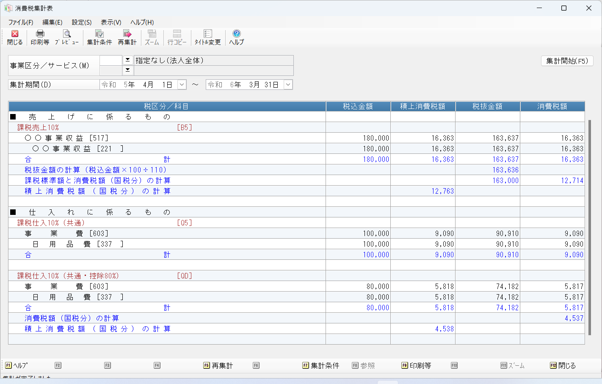The width and height of the screenshot is (602, 384).
Task: Click the F9 印刷等 function key
Action: [x=416, y=365]
